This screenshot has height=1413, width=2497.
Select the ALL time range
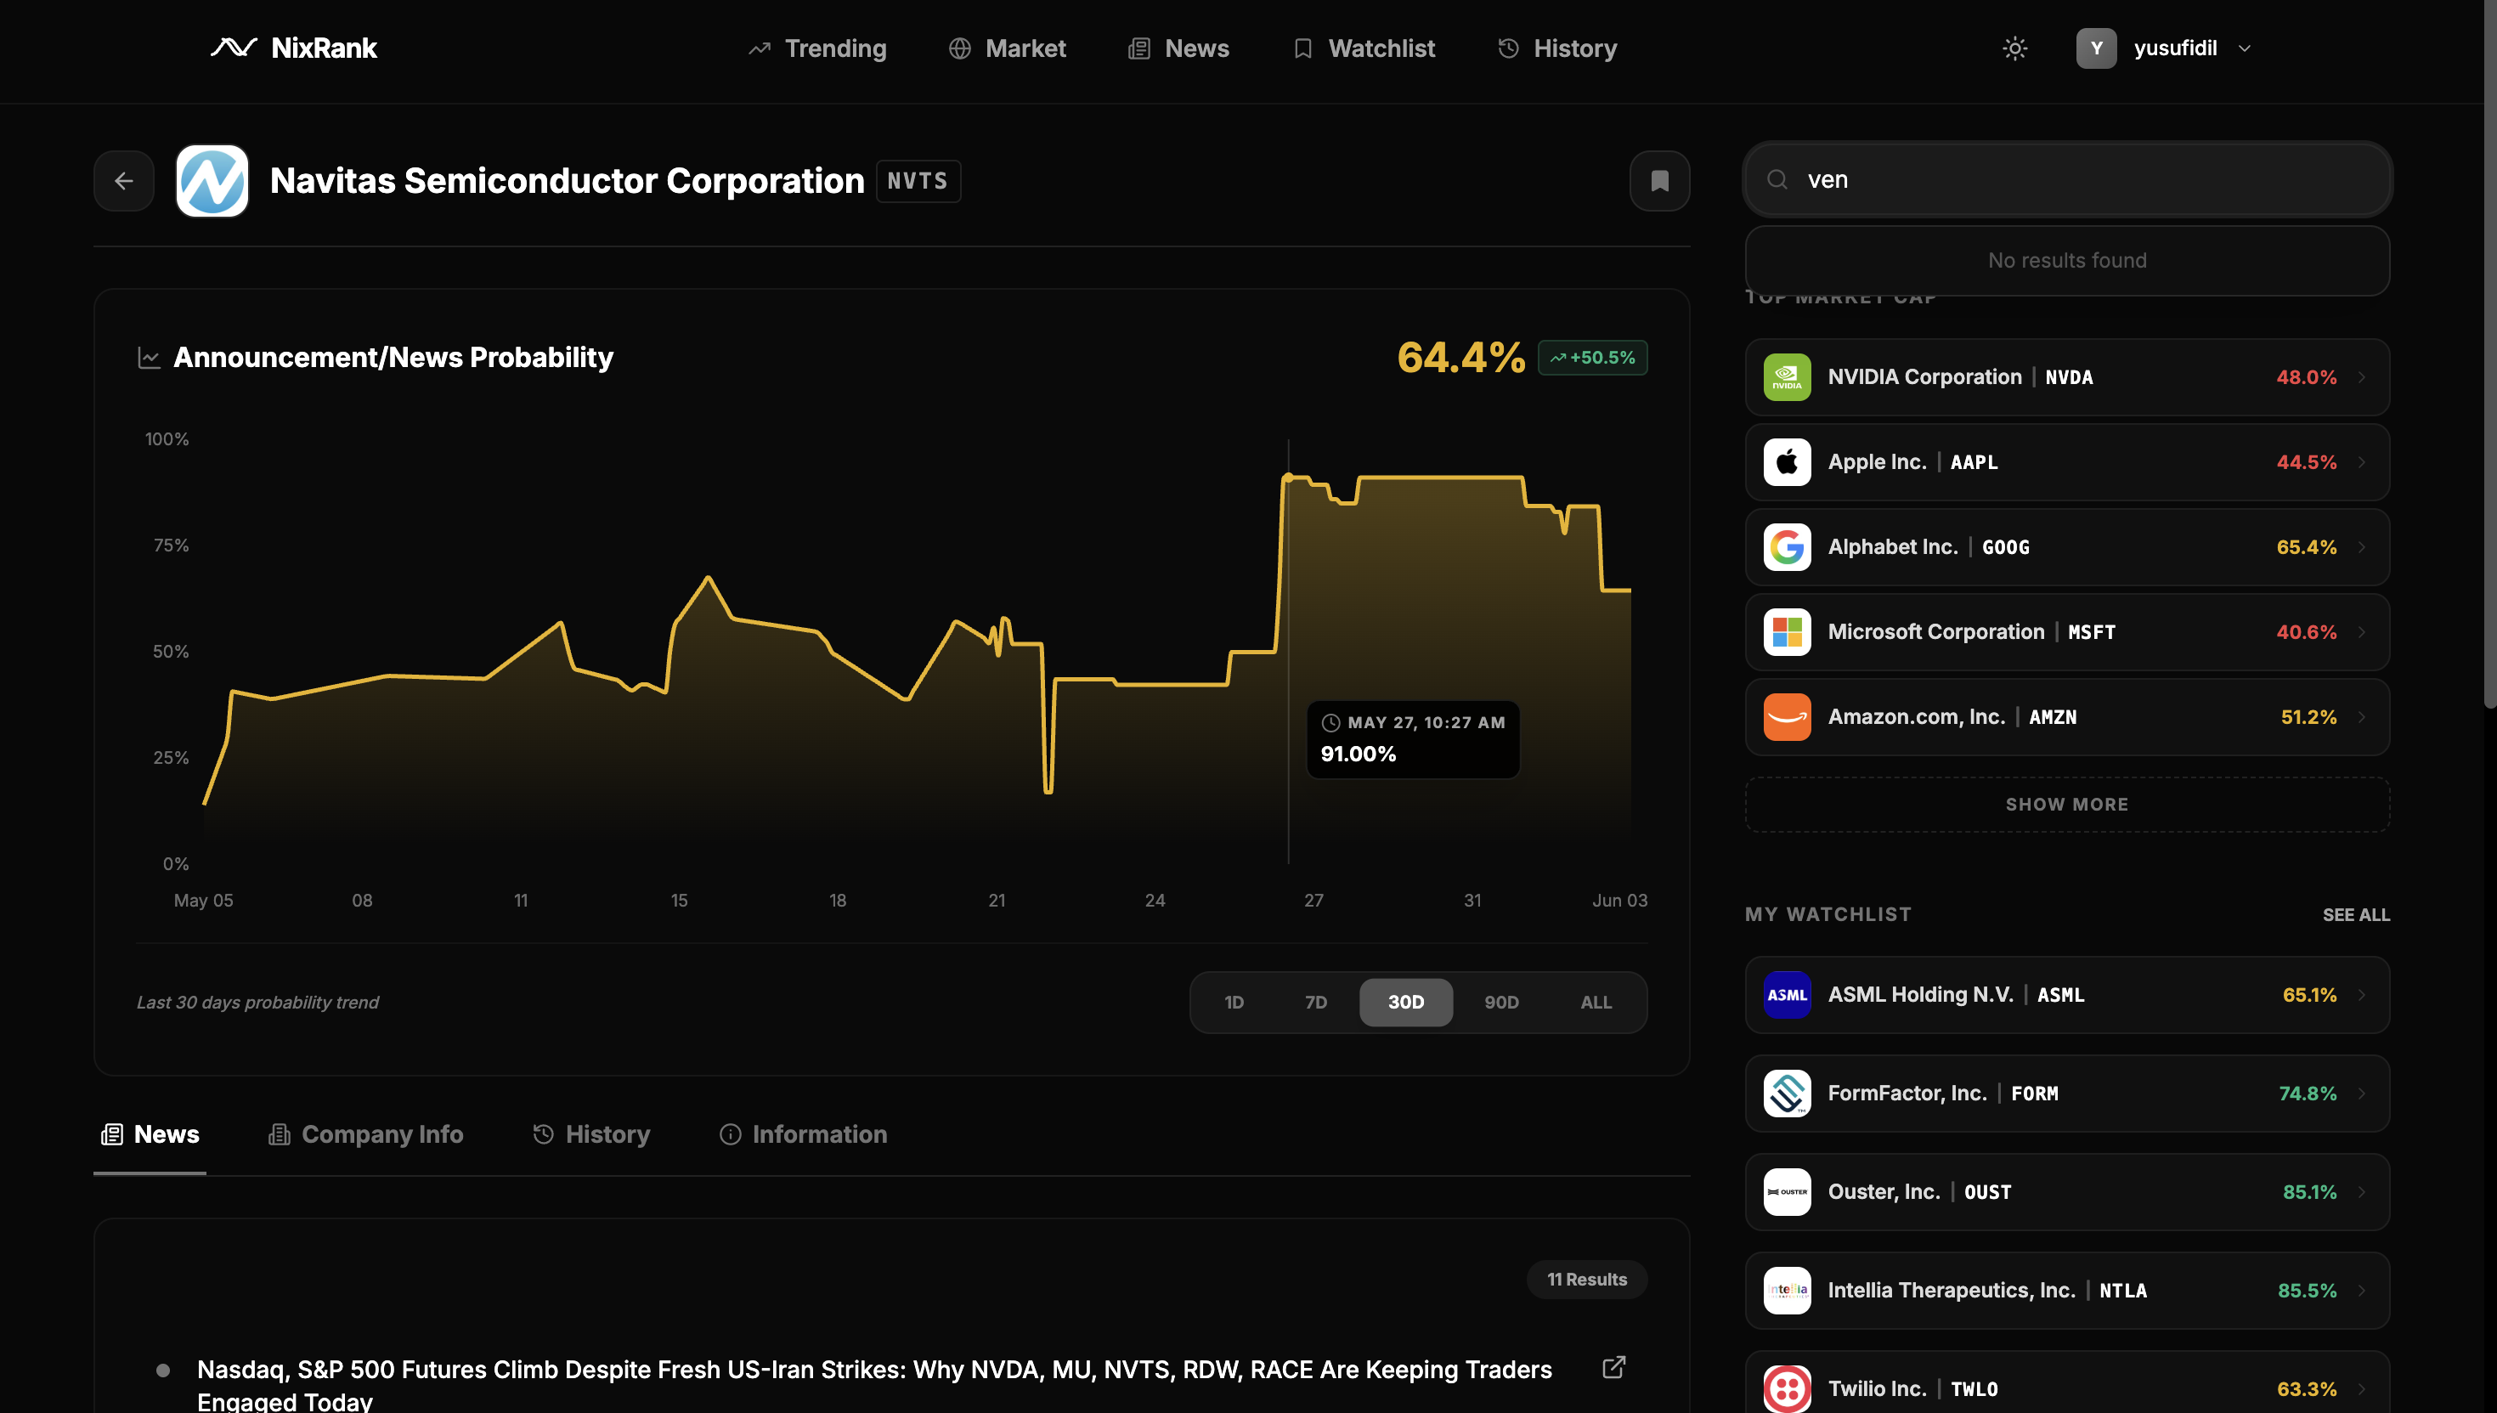1596,1003
